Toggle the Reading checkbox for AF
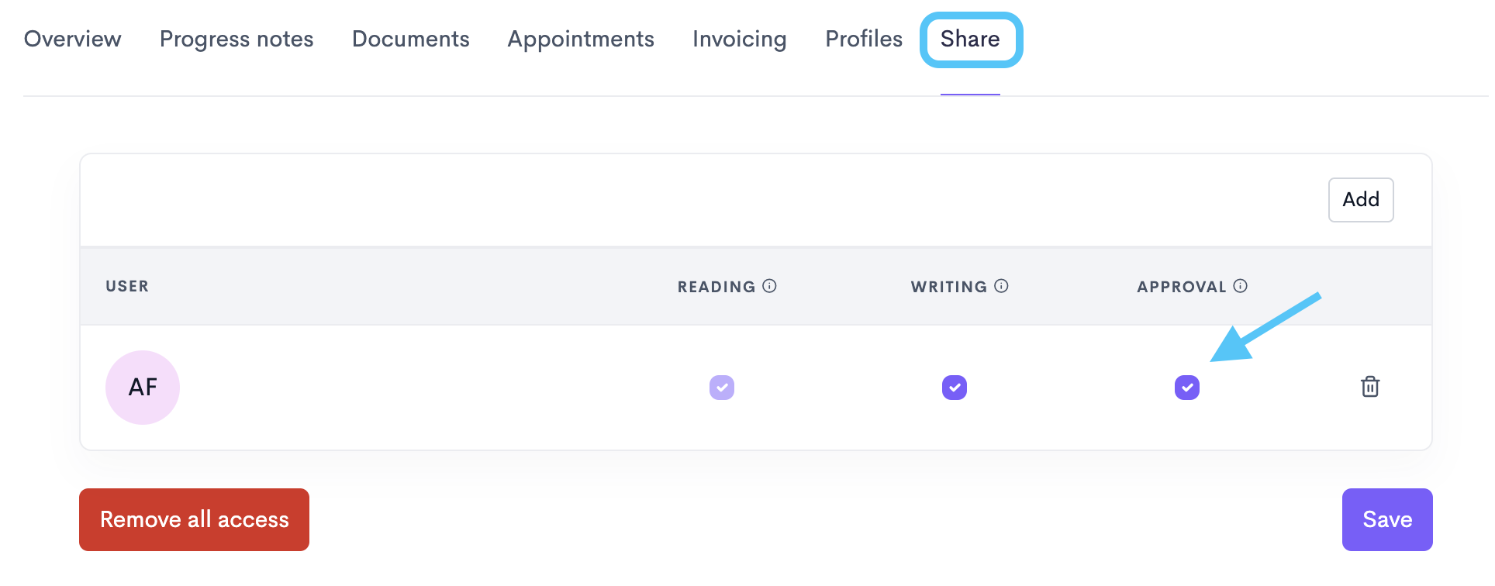Viewport: 1495px width, 586px height. click(722, 388)
